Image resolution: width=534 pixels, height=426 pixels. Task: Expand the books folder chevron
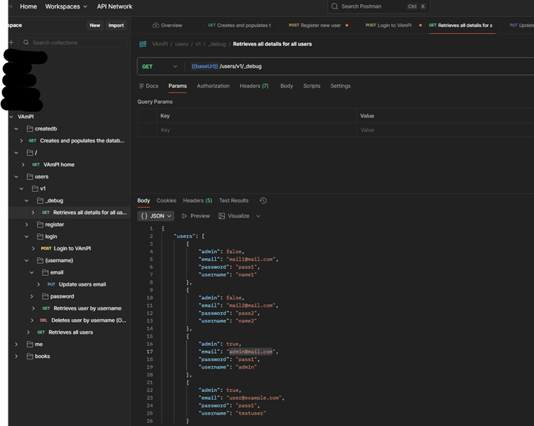[x=16, y=357]
